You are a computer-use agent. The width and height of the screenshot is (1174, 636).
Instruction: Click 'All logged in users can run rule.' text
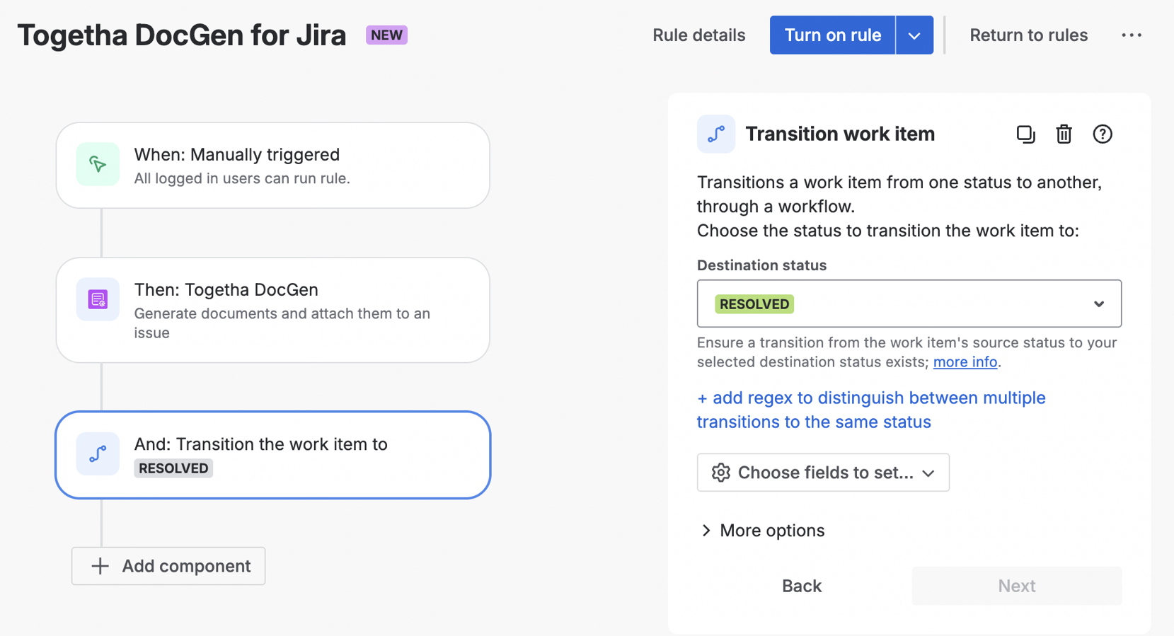coord(242,178)
